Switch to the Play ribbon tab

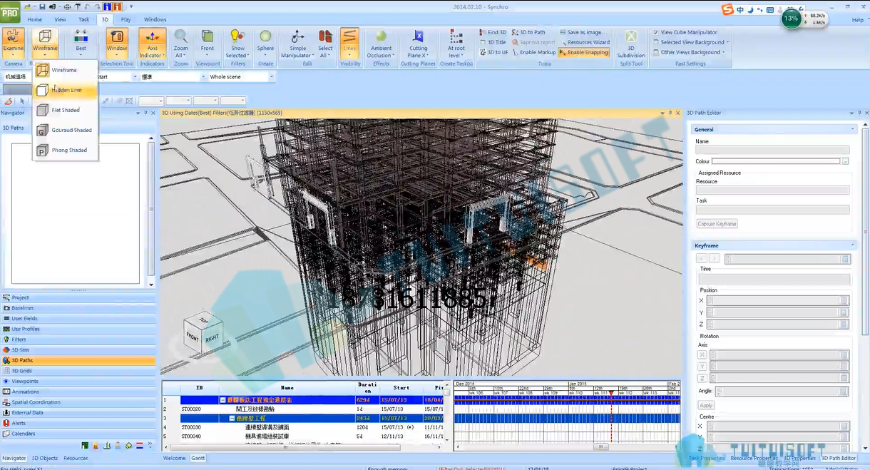(126, 19)
